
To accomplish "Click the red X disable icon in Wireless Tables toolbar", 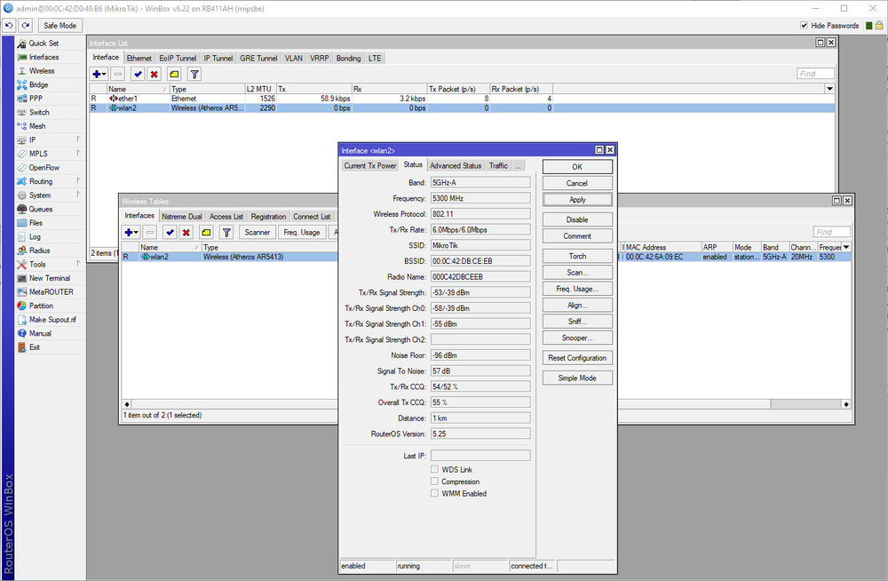I will tap(186, 233).
